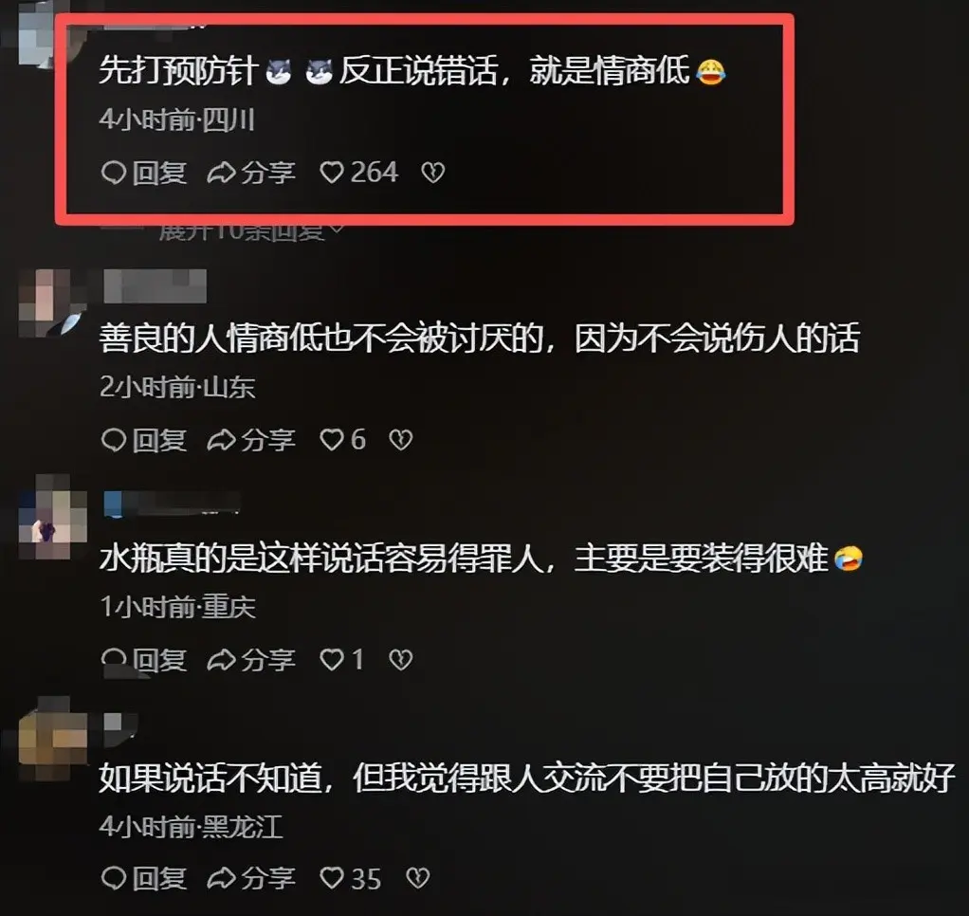This screenshot has width=969, height=916.
Task: Reply to the Sichuan comment
Action: point(144,173)
